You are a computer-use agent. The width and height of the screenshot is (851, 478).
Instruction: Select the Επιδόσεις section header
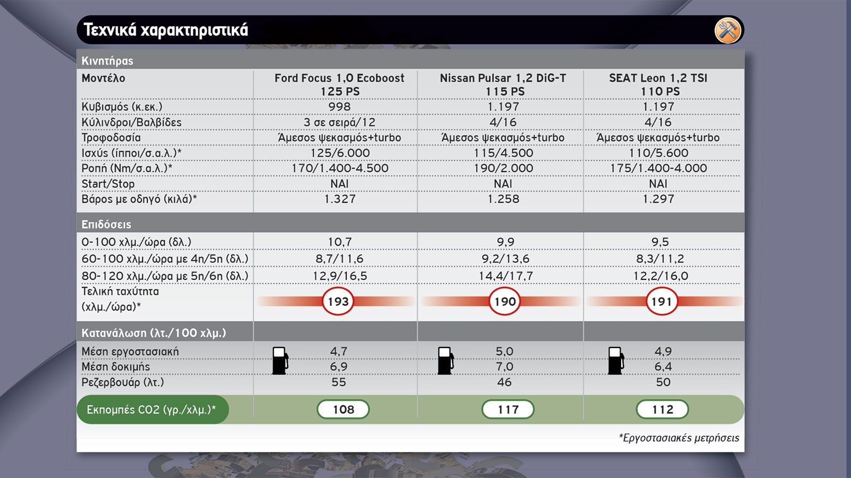(x=106, y=224)
